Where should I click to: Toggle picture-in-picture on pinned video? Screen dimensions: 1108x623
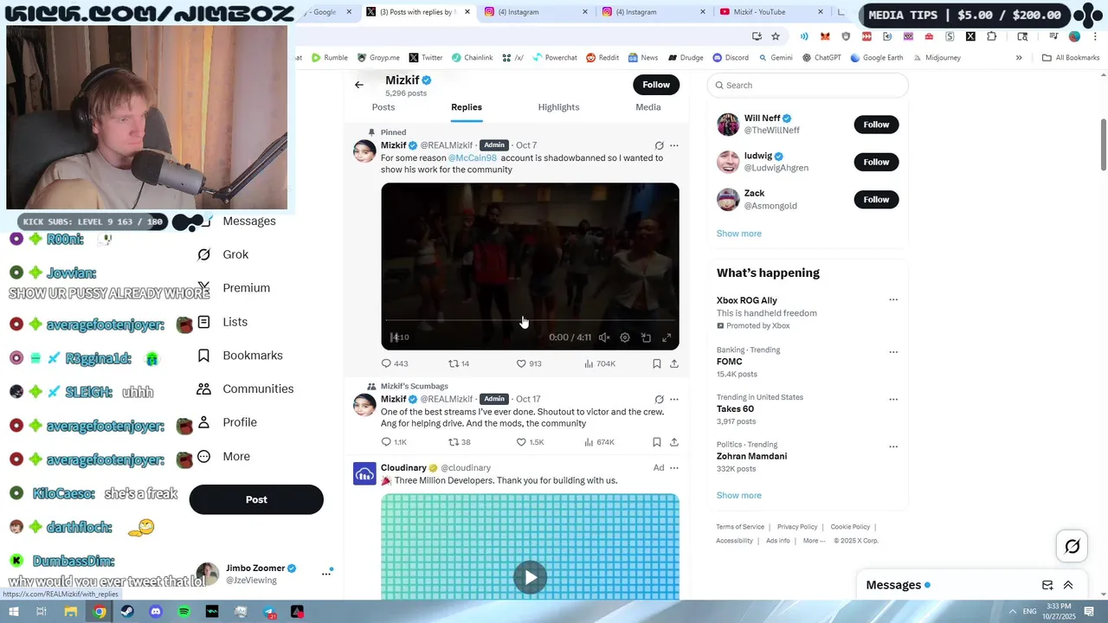(646, 337)
